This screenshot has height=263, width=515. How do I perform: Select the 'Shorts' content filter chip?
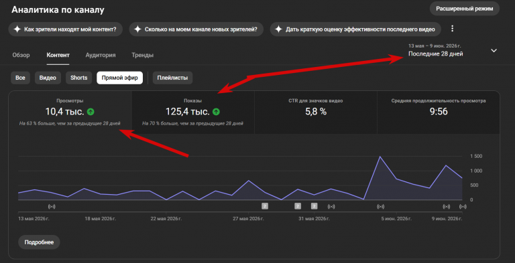[79, 78]
